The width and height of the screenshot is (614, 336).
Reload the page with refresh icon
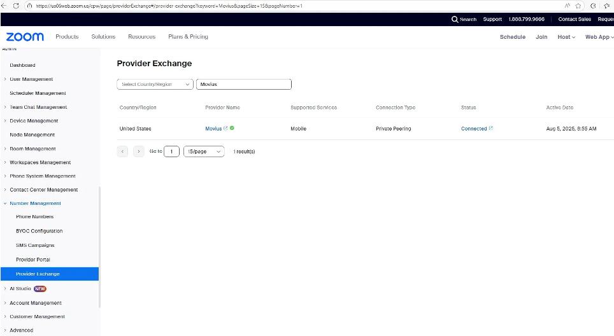pos(16,6)
